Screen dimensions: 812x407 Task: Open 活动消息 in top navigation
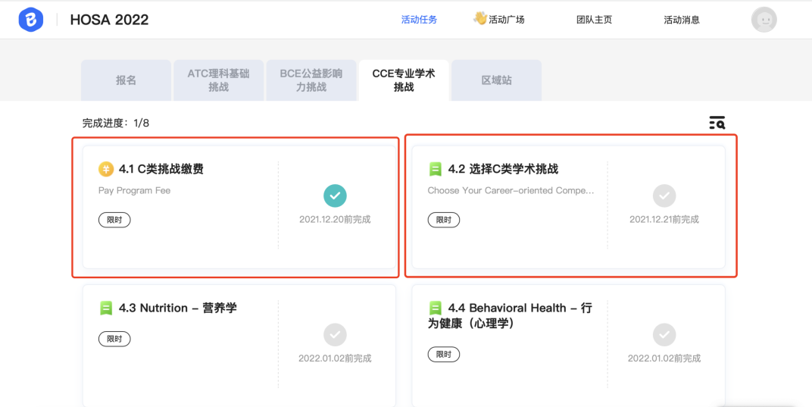pyautogui.click(x=682, y=20)
